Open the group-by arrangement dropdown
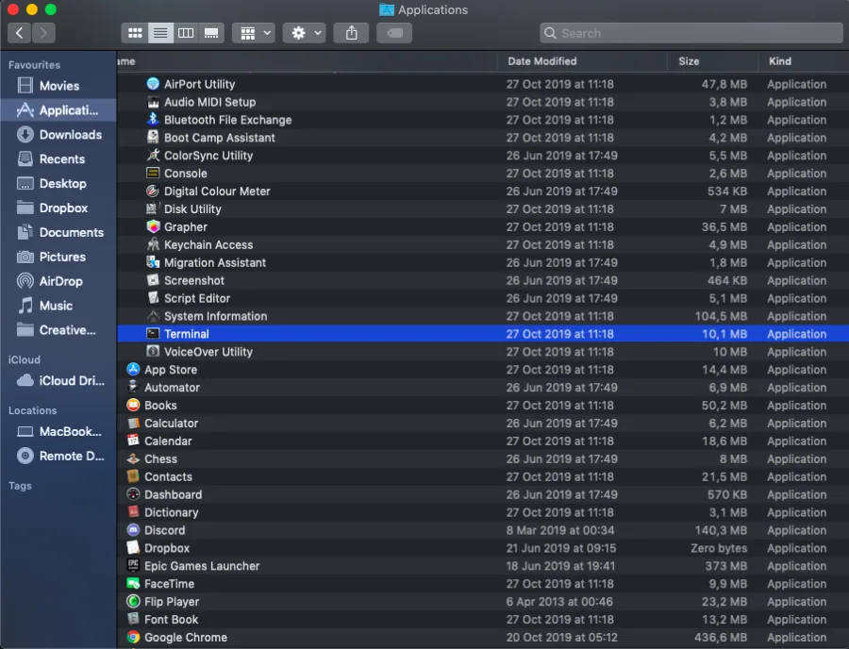The width and height of the screenshot is (849, 649). [254, 33]
